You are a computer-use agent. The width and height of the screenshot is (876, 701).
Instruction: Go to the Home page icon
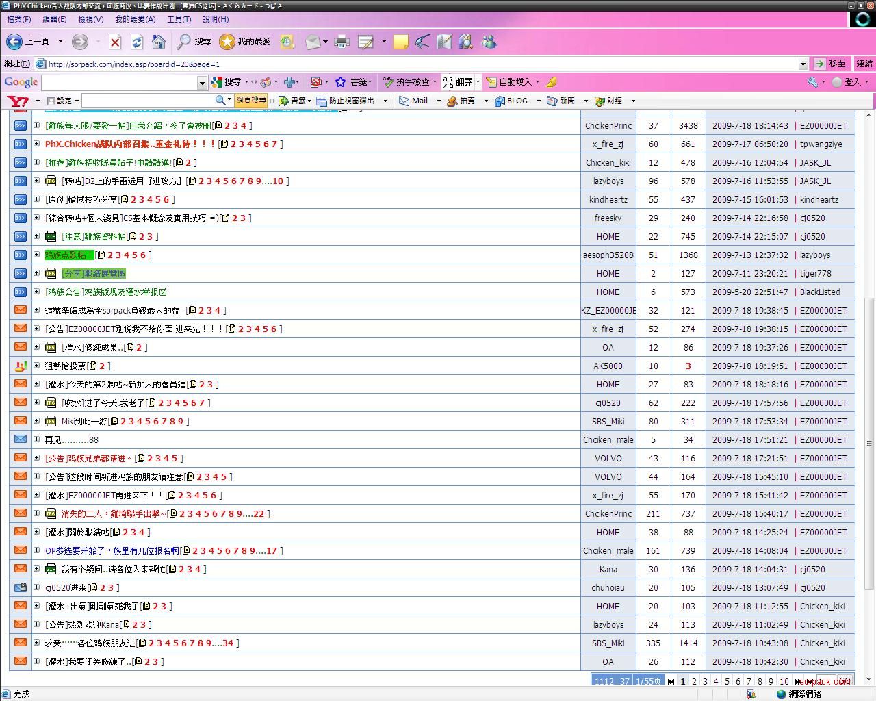[159, 42]
